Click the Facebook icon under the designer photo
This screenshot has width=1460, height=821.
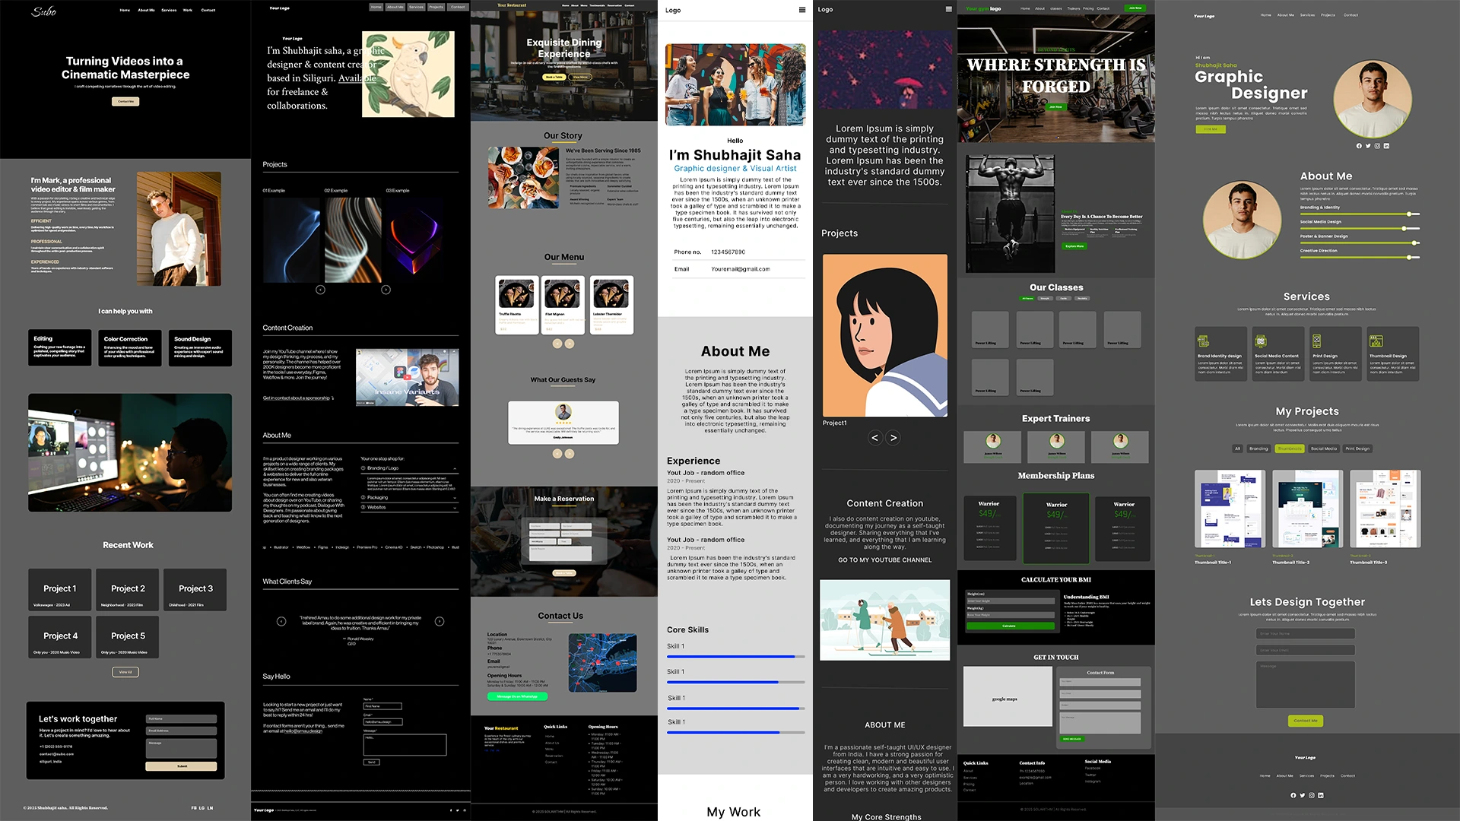coord(1359,146)
